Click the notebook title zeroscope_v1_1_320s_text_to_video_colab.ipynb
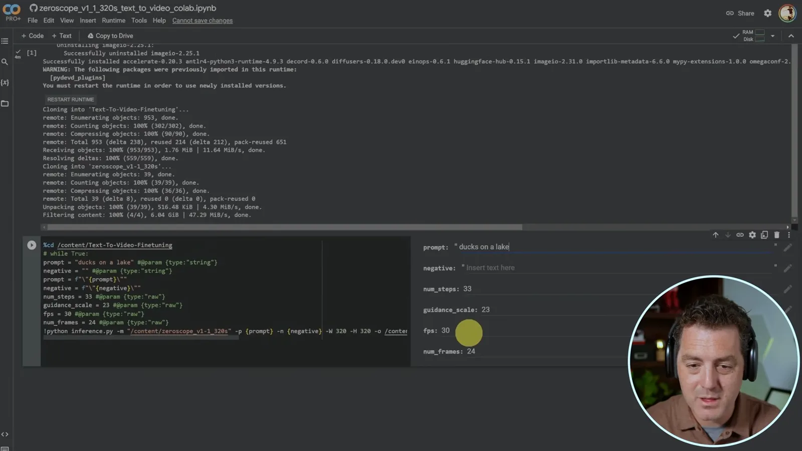This screenshot has width=802, height=451. pyautogui.click(x=127, y=8)
